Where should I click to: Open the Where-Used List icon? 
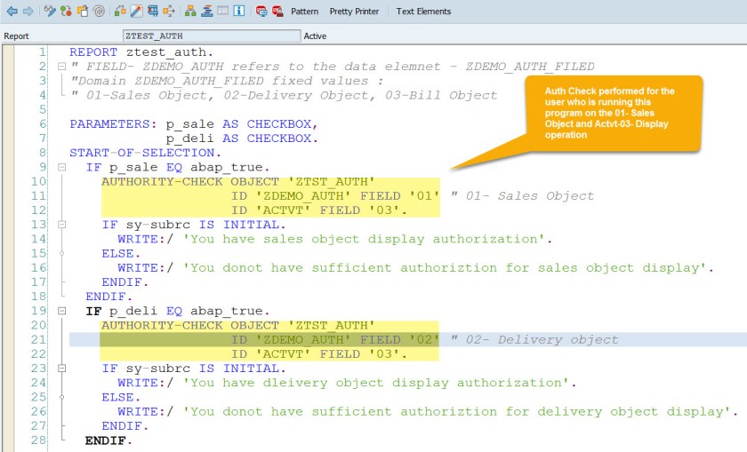(x=153, y=12)
